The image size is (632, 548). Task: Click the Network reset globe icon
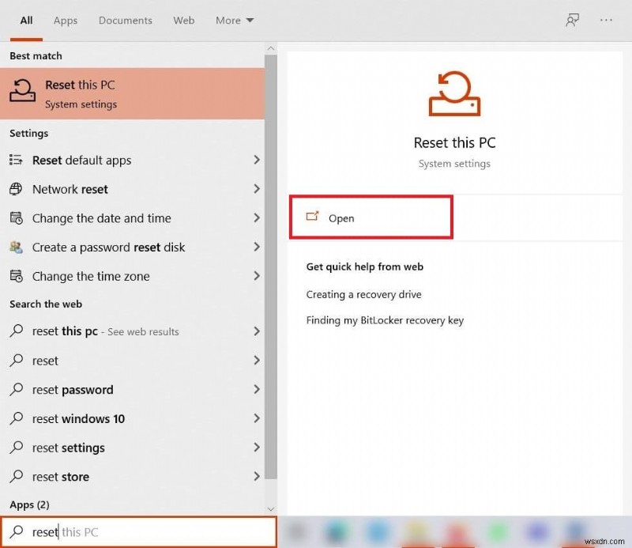pyautogui.click(x=17, y=189)
